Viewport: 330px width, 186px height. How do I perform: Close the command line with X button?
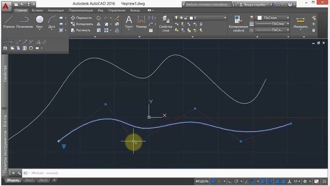coord(13,173)
